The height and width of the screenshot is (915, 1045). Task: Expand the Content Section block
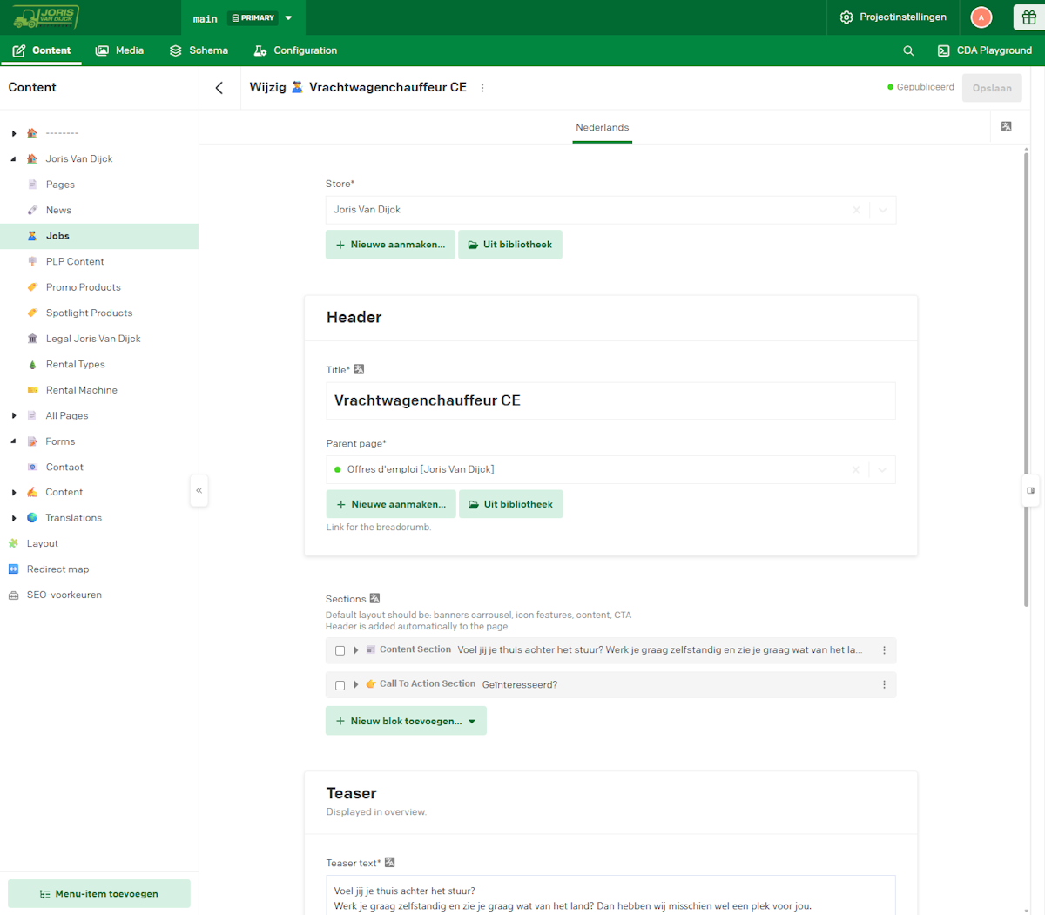tap(356, 650)
